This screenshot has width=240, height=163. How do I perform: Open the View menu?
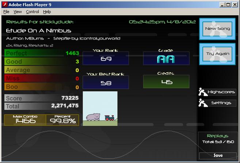point(18,12)
